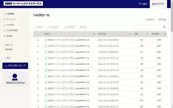Click the ログアウト button
The image size is (173, 108).
158,4
